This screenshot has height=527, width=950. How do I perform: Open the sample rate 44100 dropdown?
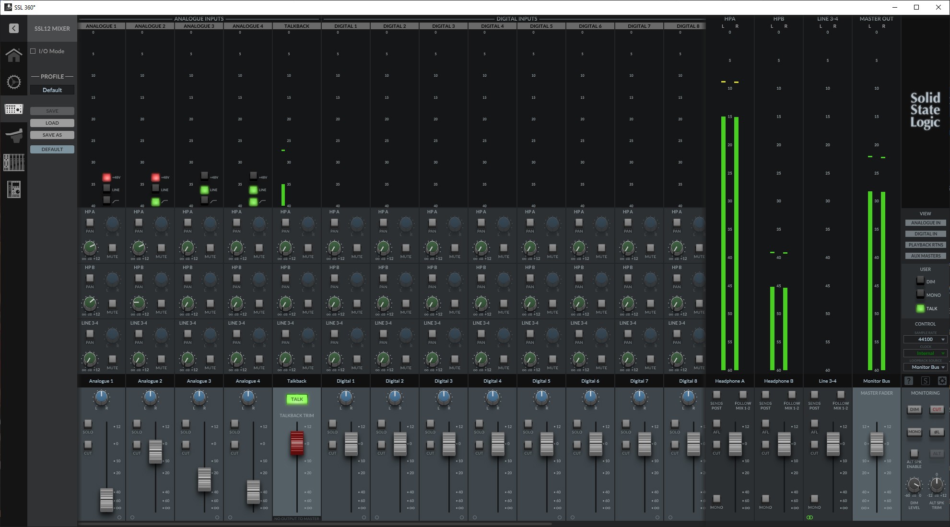coord(925,340)
